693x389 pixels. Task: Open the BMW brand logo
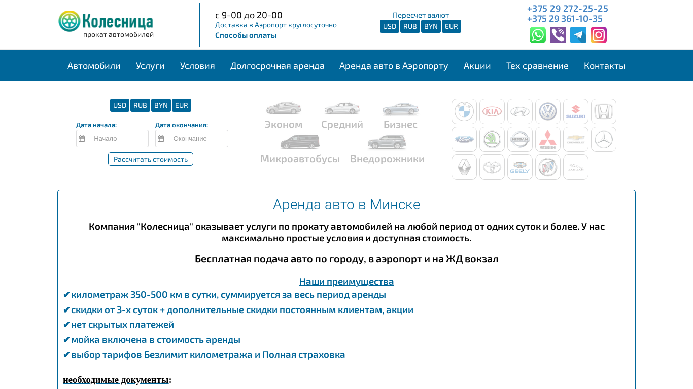[464, 111]
